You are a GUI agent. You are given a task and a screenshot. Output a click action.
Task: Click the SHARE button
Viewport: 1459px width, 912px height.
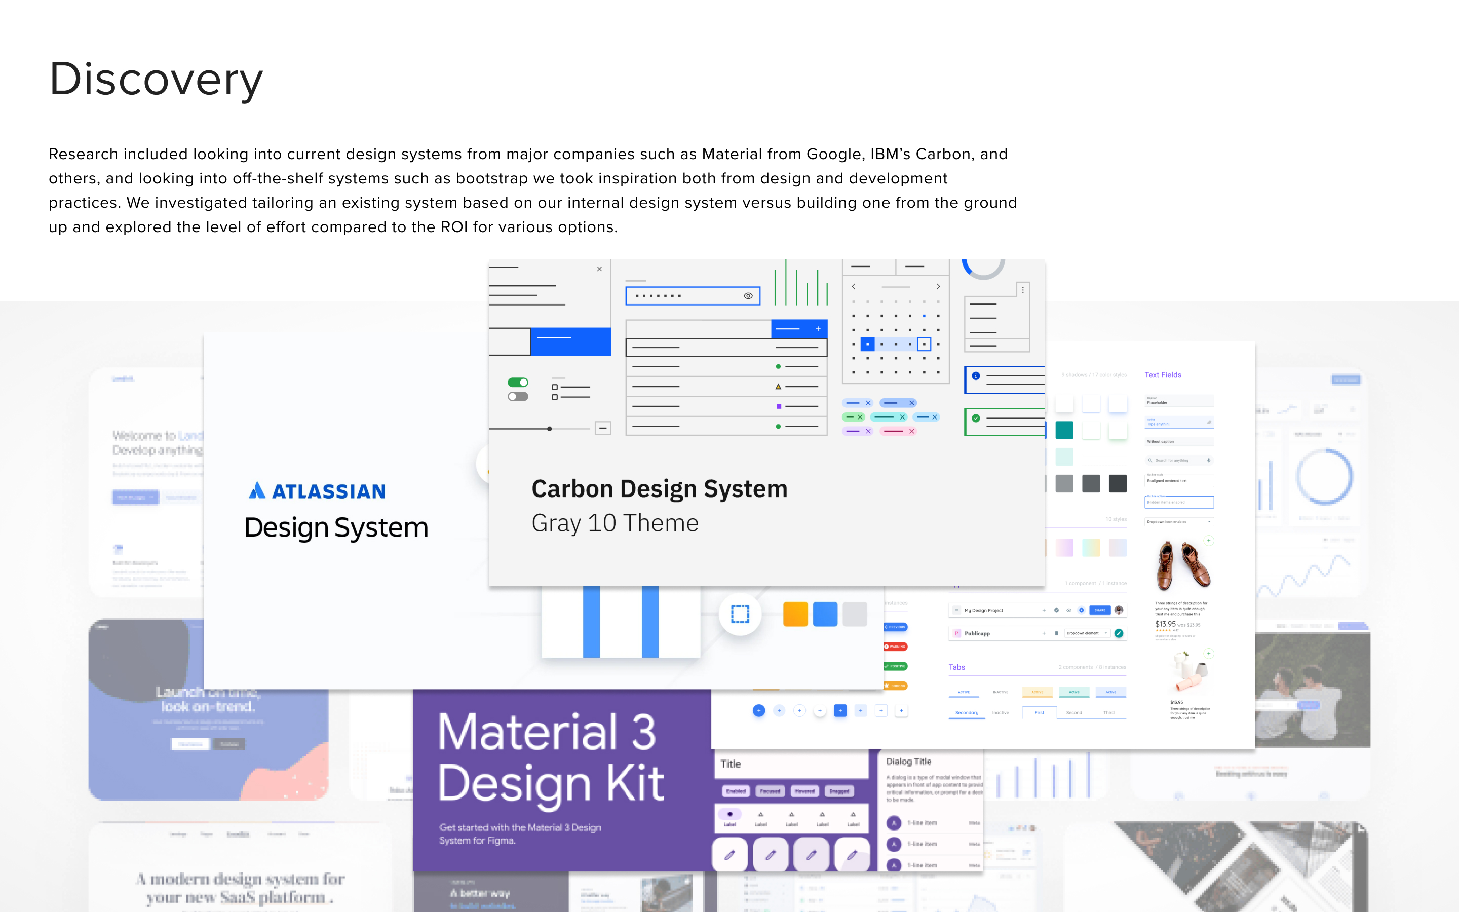pos(1100,610)
